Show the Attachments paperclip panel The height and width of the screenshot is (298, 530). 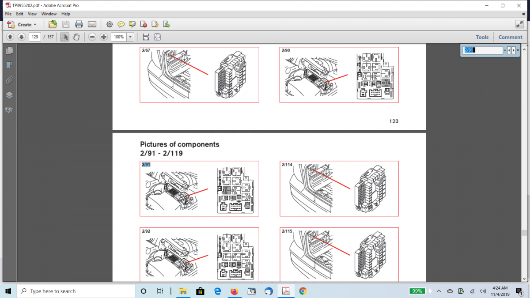pos(9,80)
